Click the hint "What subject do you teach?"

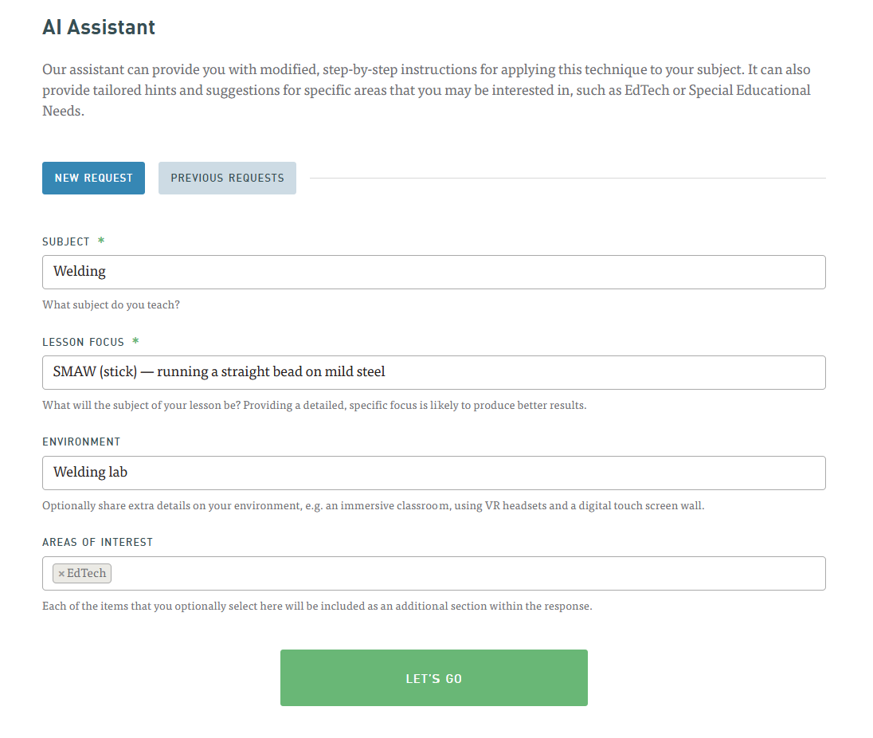(x=111, y=304)
